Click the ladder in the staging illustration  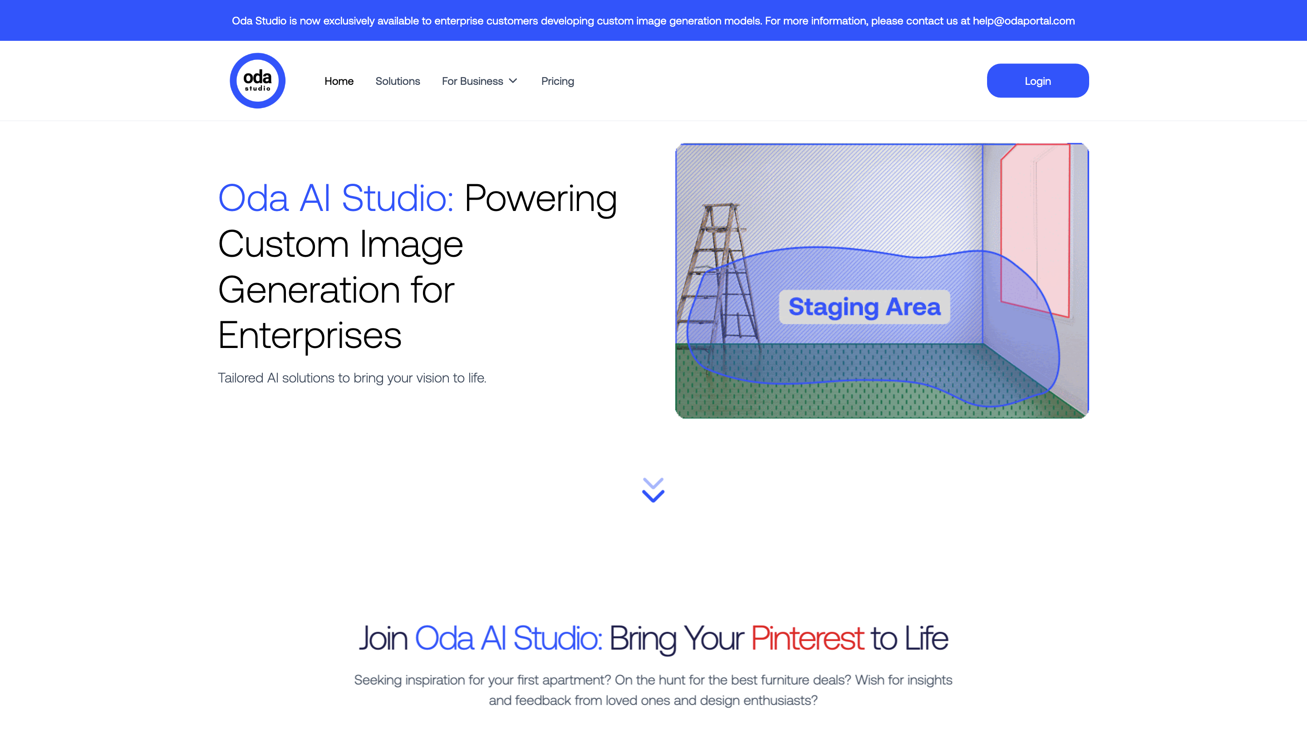[715, 264]
